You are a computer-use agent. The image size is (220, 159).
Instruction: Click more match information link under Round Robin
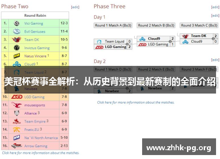click(40, 153)
